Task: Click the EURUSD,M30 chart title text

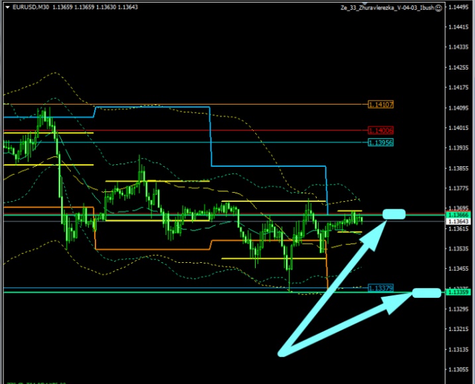Action: (x=31, y=7)
